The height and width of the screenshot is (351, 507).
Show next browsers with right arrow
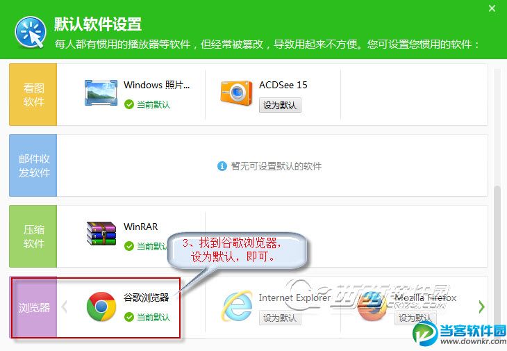[481, 307]
